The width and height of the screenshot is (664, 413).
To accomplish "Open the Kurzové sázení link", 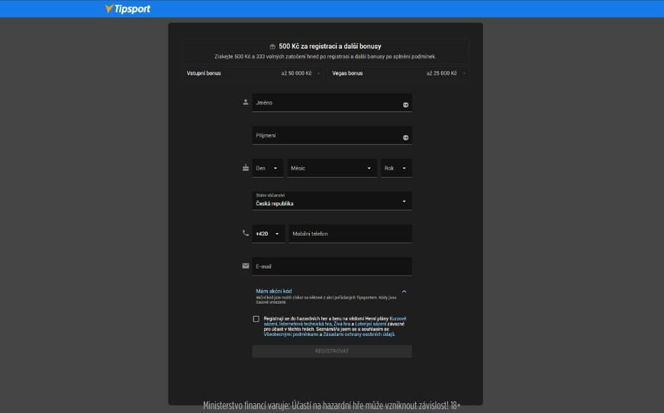I will pyautogui.click(x=398, y=318).
